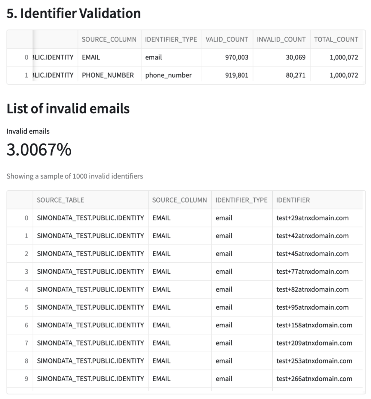This screenshot has width=371, height=399.
Task: Select row index 9 in the invalid list
Action: point(26,379)
